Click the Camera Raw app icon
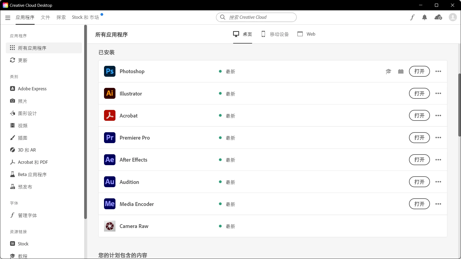The width and height of the screenshot is (461, 259). tap(110, 226)
